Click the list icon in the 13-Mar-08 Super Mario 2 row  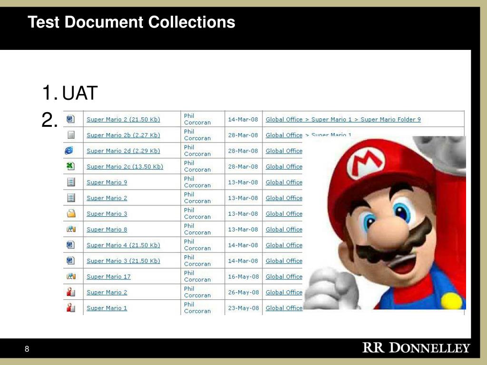point(71,198)
